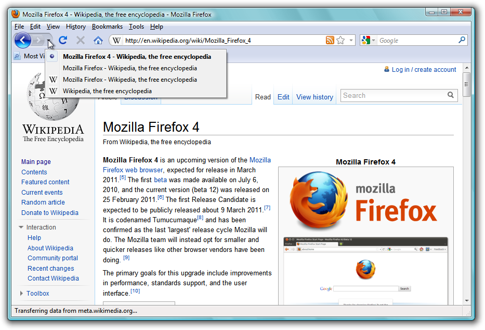
Task: Click the blue Back arrow button
Action: (x=22, y=40)
